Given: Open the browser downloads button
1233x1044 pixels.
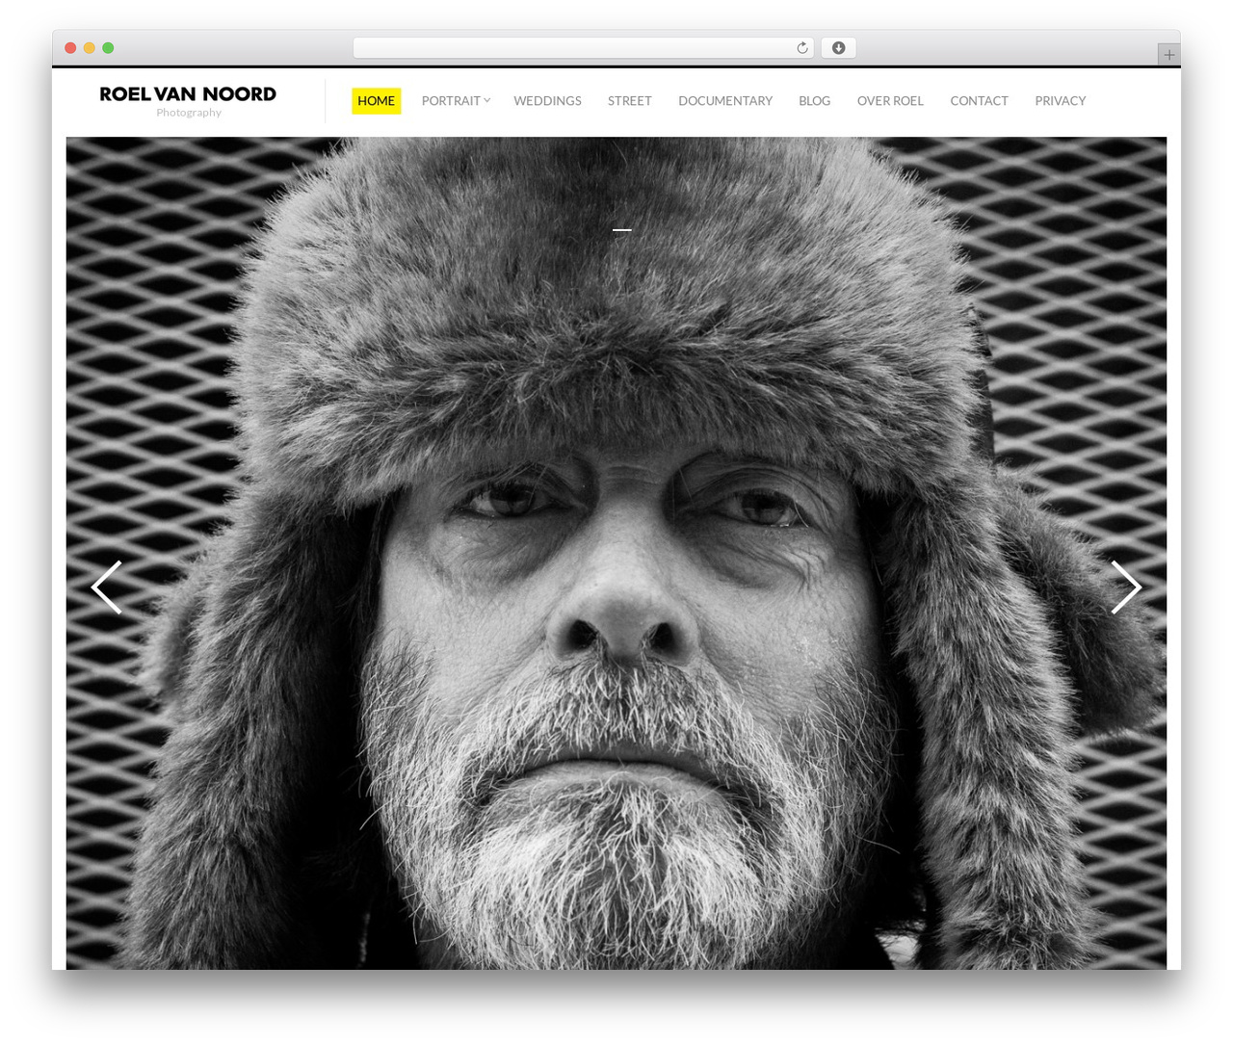Looking at the screenshot, I should pyautogui.click(x=838, y=48).
